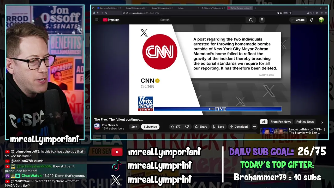Reload the page in browser toolbar
334x188 pixels.
point(106,13)
